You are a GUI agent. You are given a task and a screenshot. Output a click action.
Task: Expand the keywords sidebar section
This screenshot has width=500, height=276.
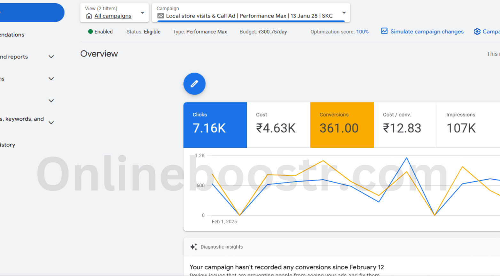tap(51, 123)
